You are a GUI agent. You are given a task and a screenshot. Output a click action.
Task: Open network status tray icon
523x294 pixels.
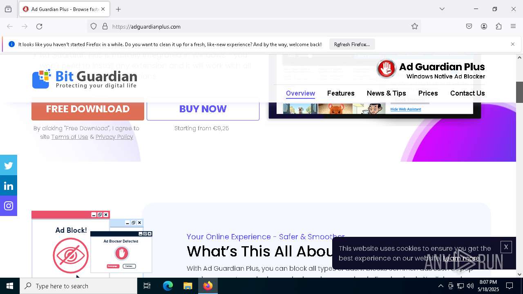click(x=460, y=286)
